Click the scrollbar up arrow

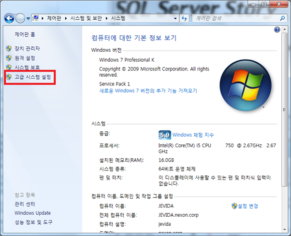[284, 29]
